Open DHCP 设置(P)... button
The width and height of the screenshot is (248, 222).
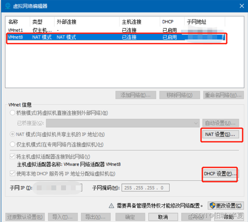coord(220,174)
